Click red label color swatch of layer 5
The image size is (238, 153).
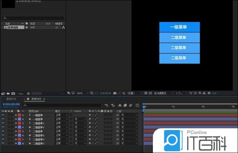coord(19,131)
